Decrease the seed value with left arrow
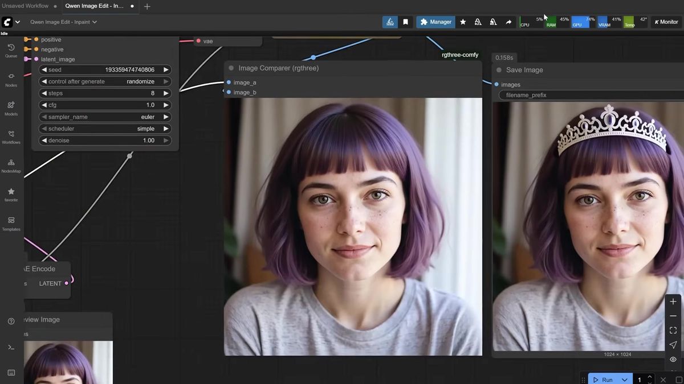 coord(44,70)
